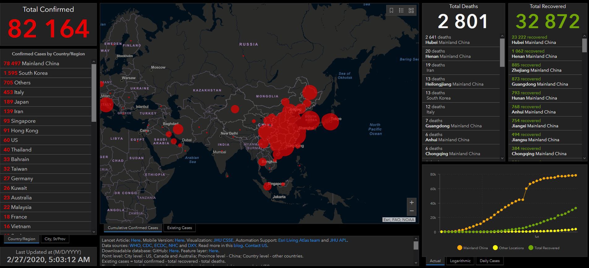The image size is (589, 268).
Task: Select the red case circle at Tokyo
Action: coord(330,121)
